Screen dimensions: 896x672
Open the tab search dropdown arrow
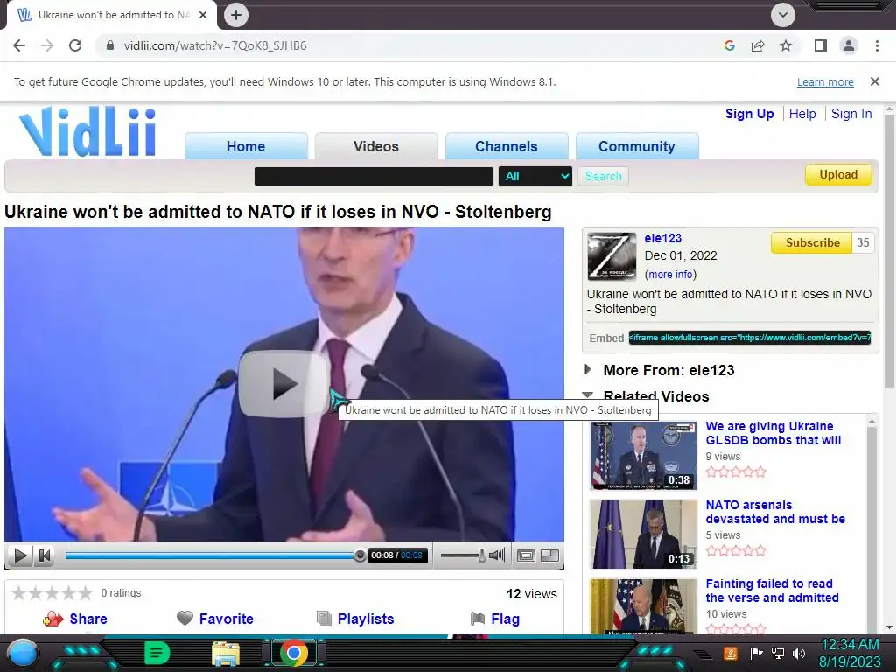pos(783,15)
